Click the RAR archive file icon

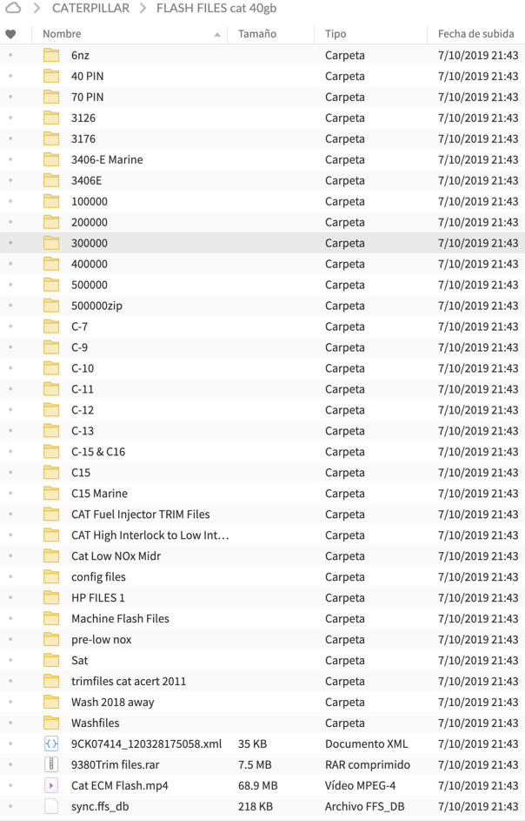pyautogui.click(x=51, y=765)
